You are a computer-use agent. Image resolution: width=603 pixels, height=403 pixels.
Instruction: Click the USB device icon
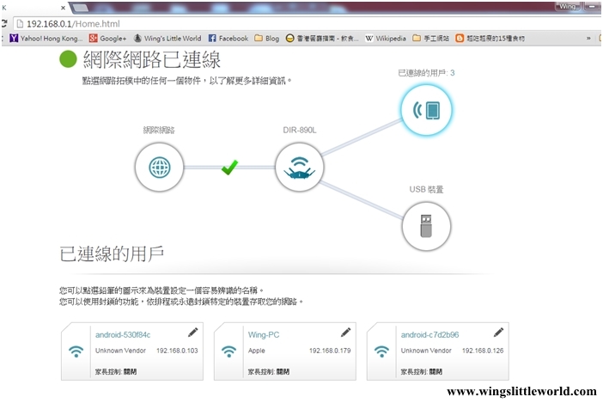[427, 225]
